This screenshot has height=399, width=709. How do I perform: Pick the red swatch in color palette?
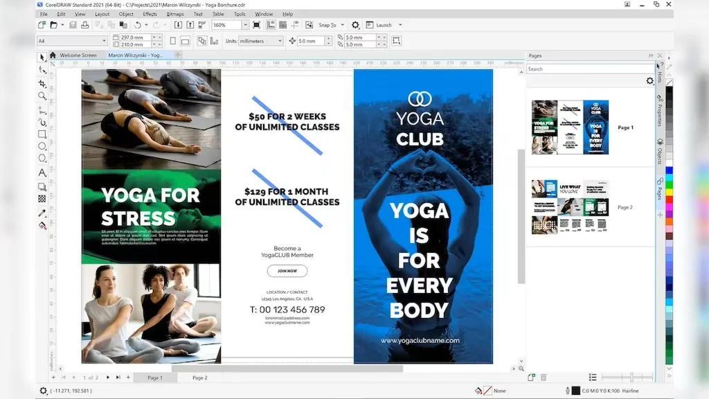[x=669, y=199]
